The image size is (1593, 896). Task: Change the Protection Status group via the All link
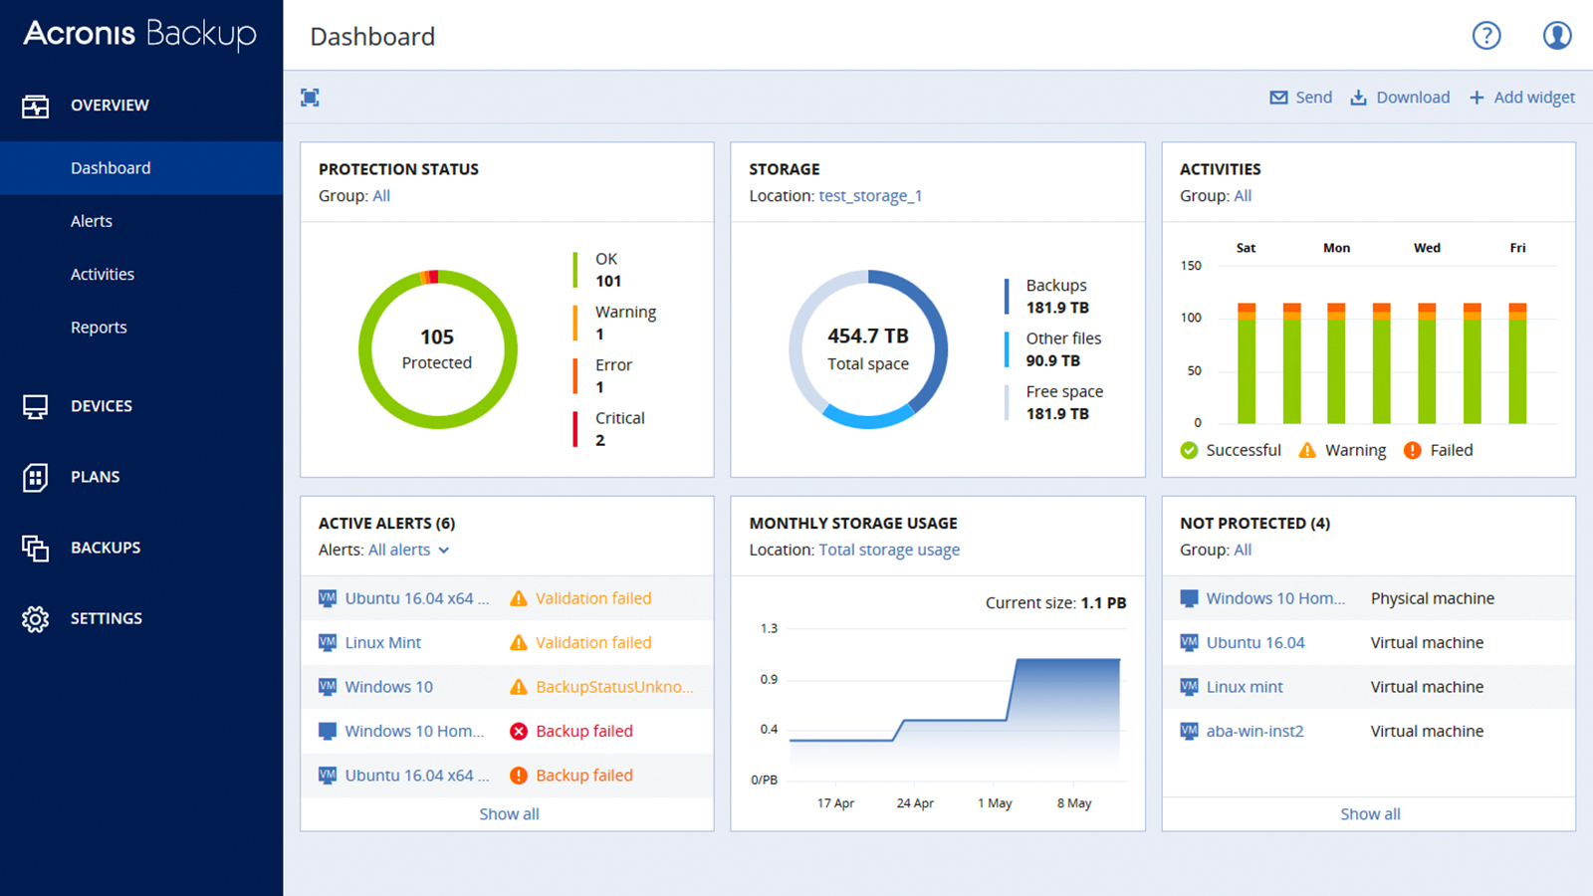pyautogui.click(x=381, y=195)
